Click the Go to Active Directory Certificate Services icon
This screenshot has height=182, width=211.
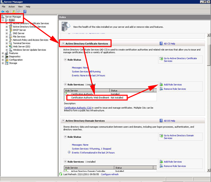click(161, 59)
